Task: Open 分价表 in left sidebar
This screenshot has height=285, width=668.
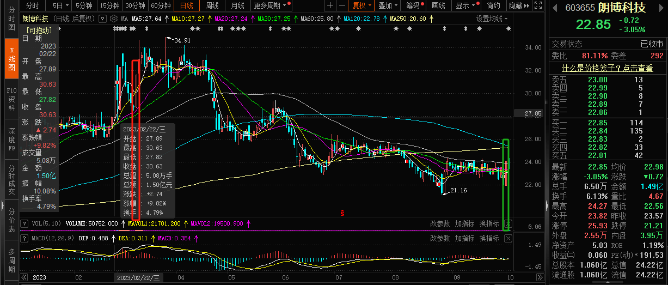Action: click(x=11, y=220)
